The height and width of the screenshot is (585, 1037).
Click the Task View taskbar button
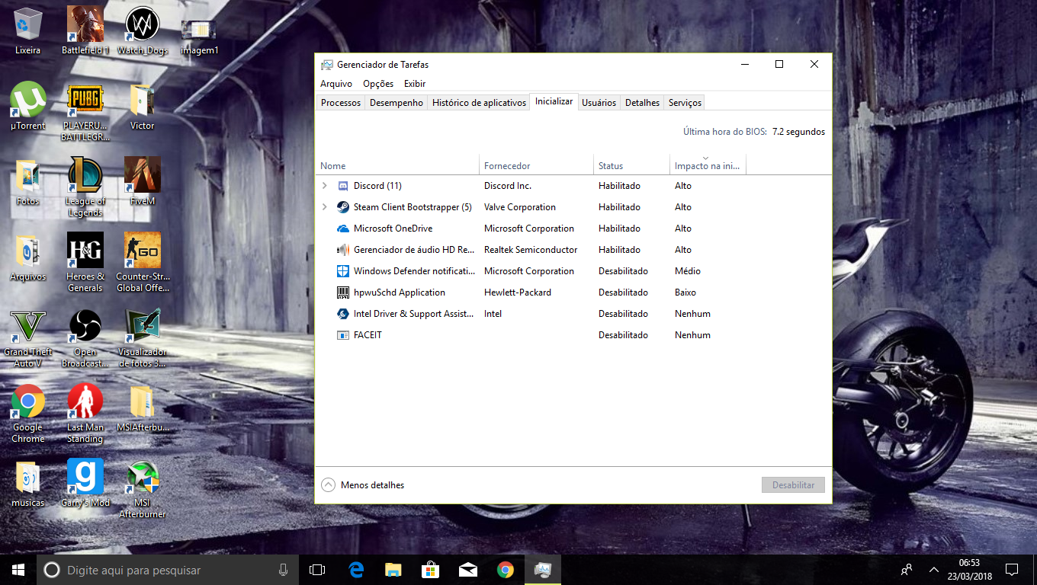(x=317, y=570)
